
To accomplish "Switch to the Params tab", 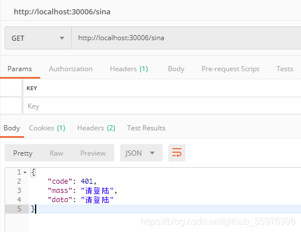I will click(20, 69).
